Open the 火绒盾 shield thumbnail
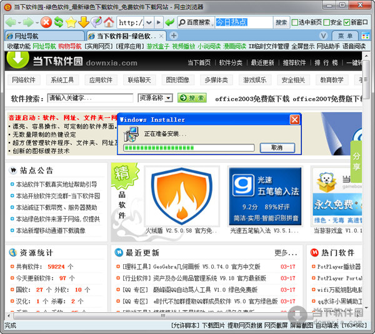This screenshot has width=375, height=334. pos(182,197)
